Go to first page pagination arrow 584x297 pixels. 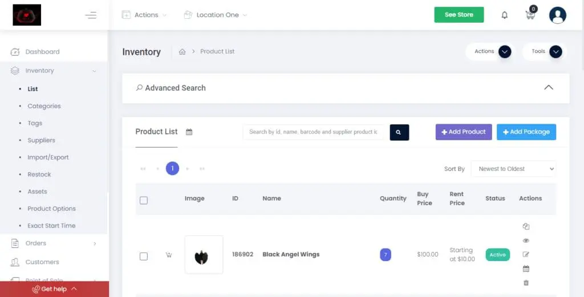(x=143, y=169)
